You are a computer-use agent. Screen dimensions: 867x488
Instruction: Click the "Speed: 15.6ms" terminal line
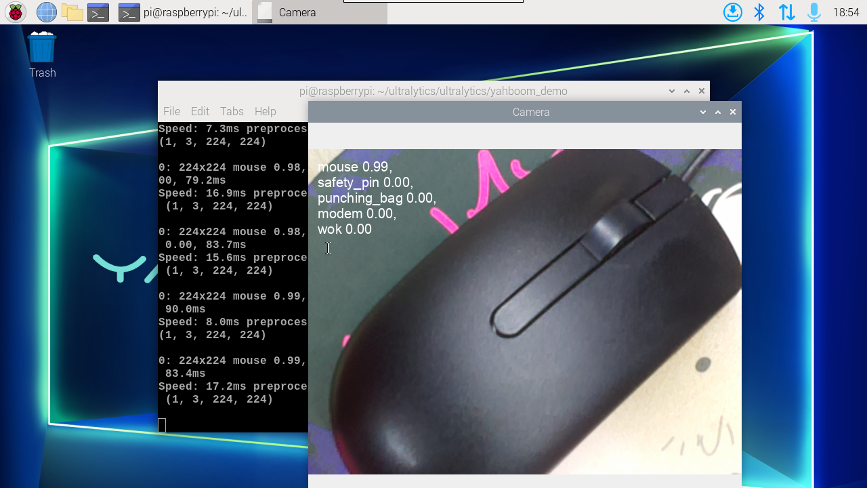(x=233, y=258)
